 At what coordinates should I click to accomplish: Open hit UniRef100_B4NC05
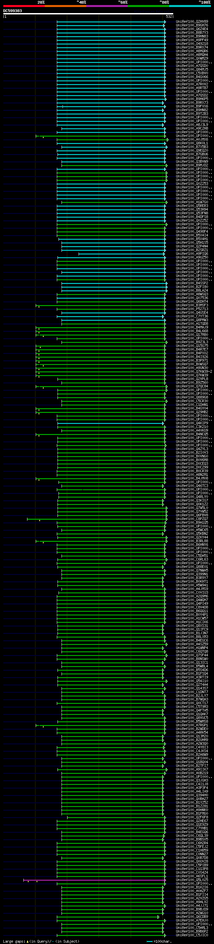[x=192, y=434]
